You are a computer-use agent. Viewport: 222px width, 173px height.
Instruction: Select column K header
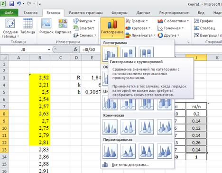click(x=217, y=58)
